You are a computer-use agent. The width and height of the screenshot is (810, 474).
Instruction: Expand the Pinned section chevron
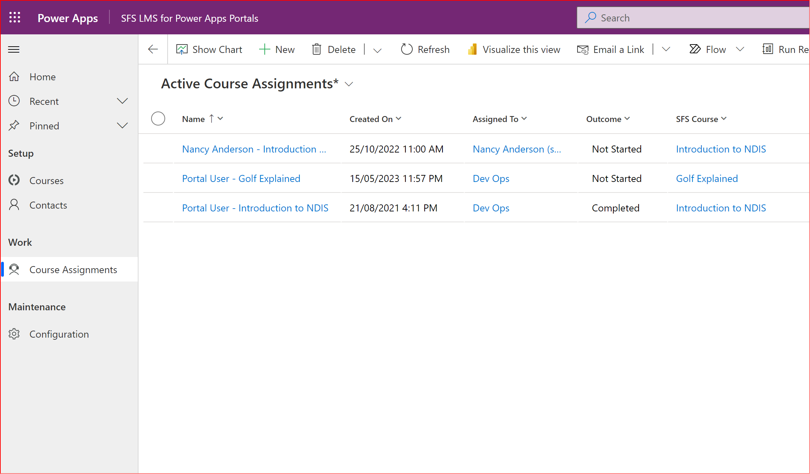pos(122,126)
